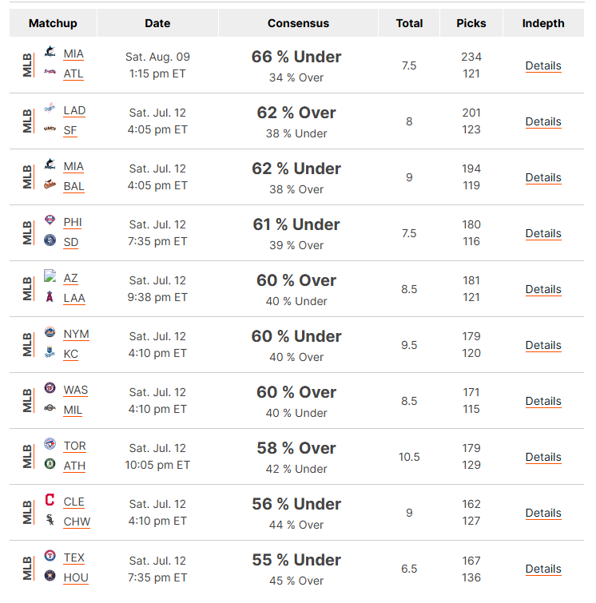Screen dimensions: 596x603
Task: Click the Padres logo beside SD
Action: coord(50,240)
